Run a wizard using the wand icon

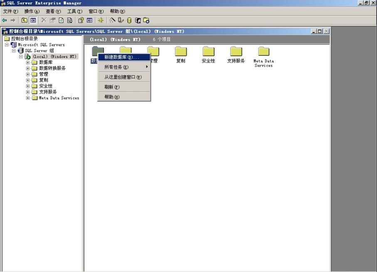tap(112, 20)
